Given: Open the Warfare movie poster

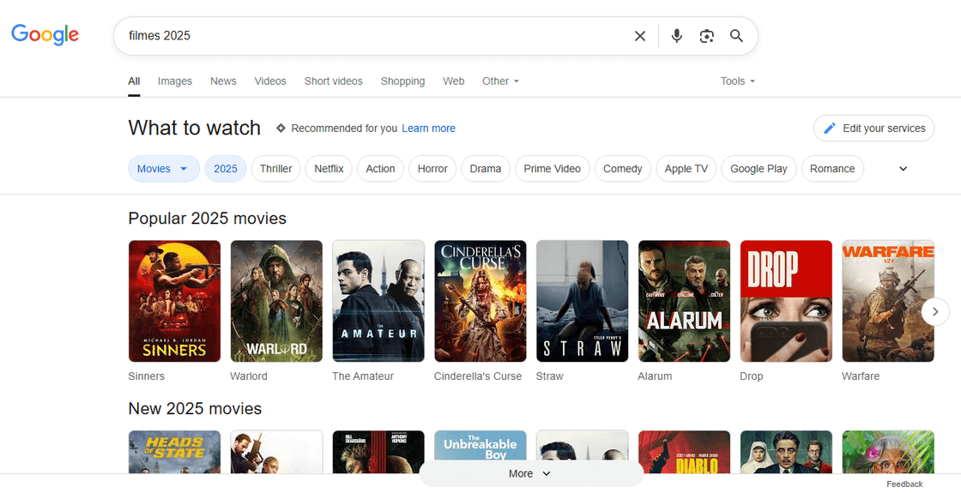Looking at the screenshot, I should point(888,301).
